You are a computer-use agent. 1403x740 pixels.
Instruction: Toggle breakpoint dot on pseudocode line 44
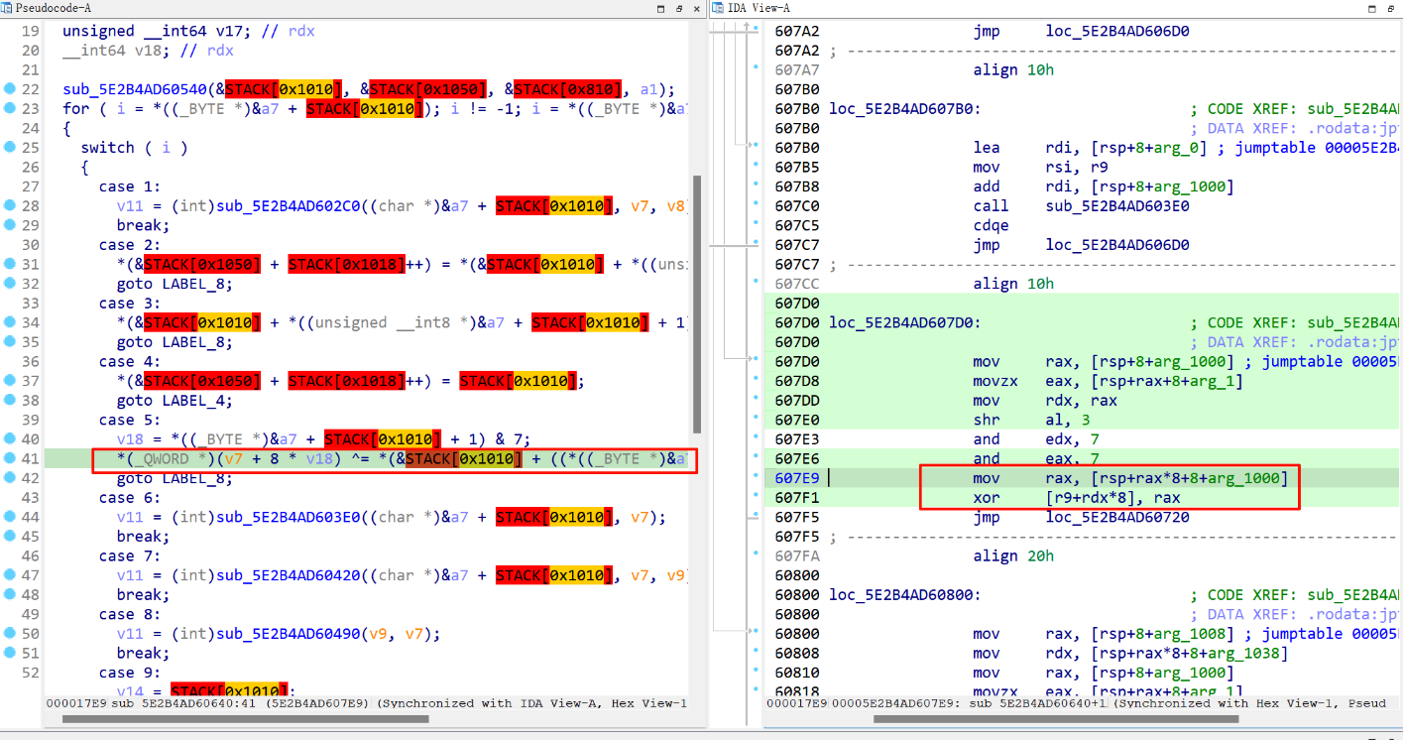[x=10, y=517]
